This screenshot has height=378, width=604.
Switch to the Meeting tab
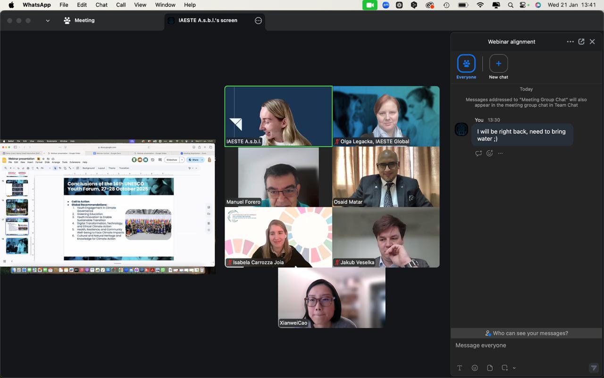click(79, 21)
